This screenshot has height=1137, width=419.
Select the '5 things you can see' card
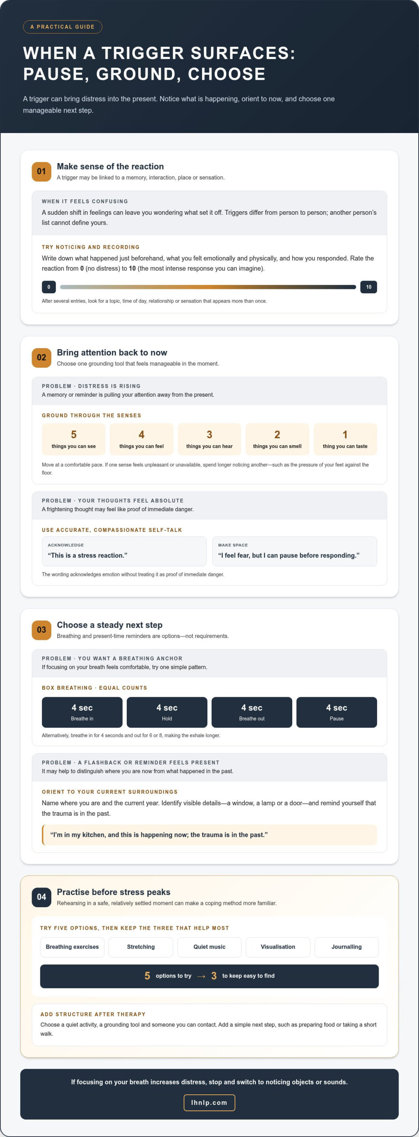tap(74, 439)
